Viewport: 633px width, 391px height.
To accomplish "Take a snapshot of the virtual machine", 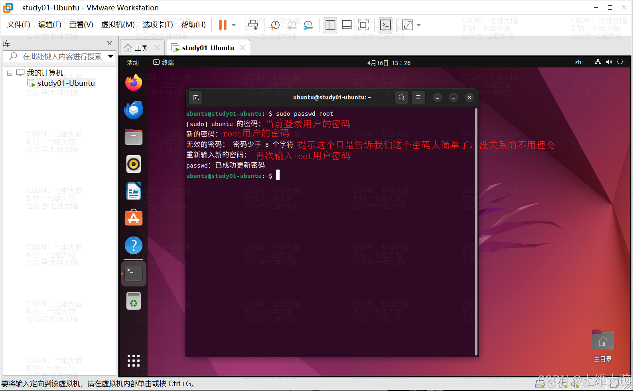I will [275, 25].
